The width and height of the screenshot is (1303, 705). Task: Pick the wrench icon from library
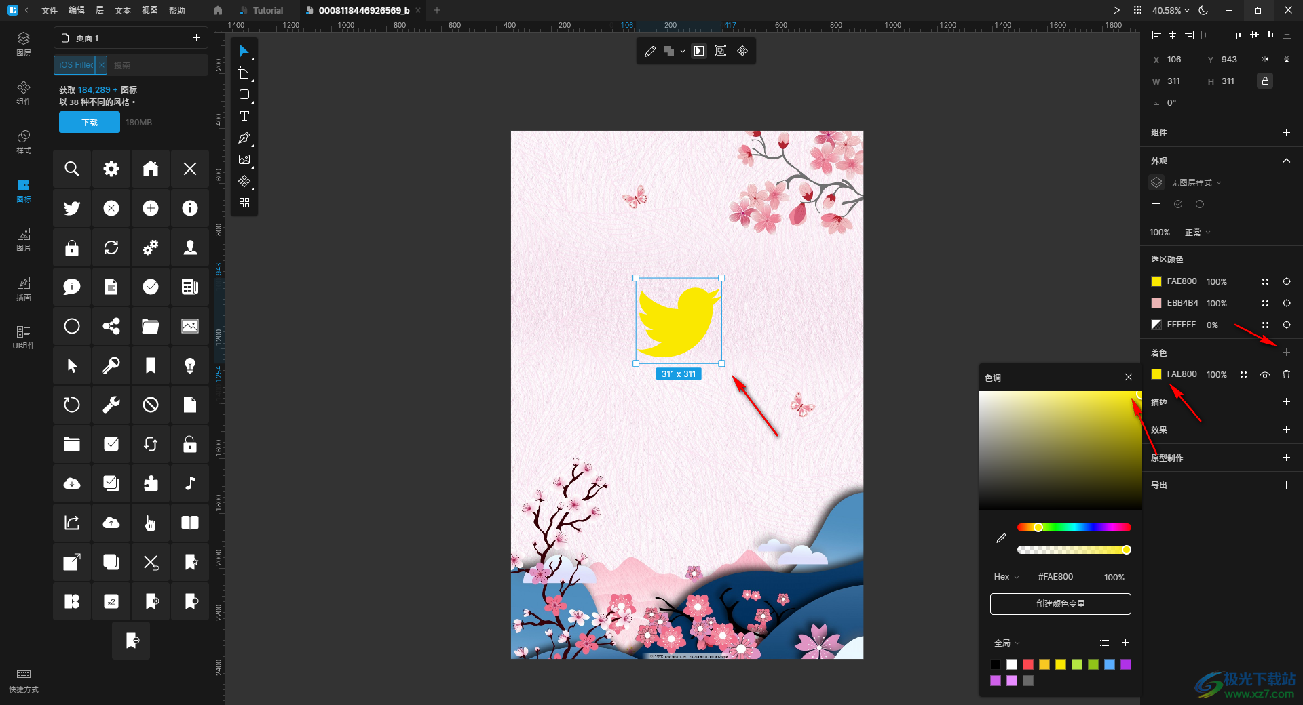click(111, 405)
